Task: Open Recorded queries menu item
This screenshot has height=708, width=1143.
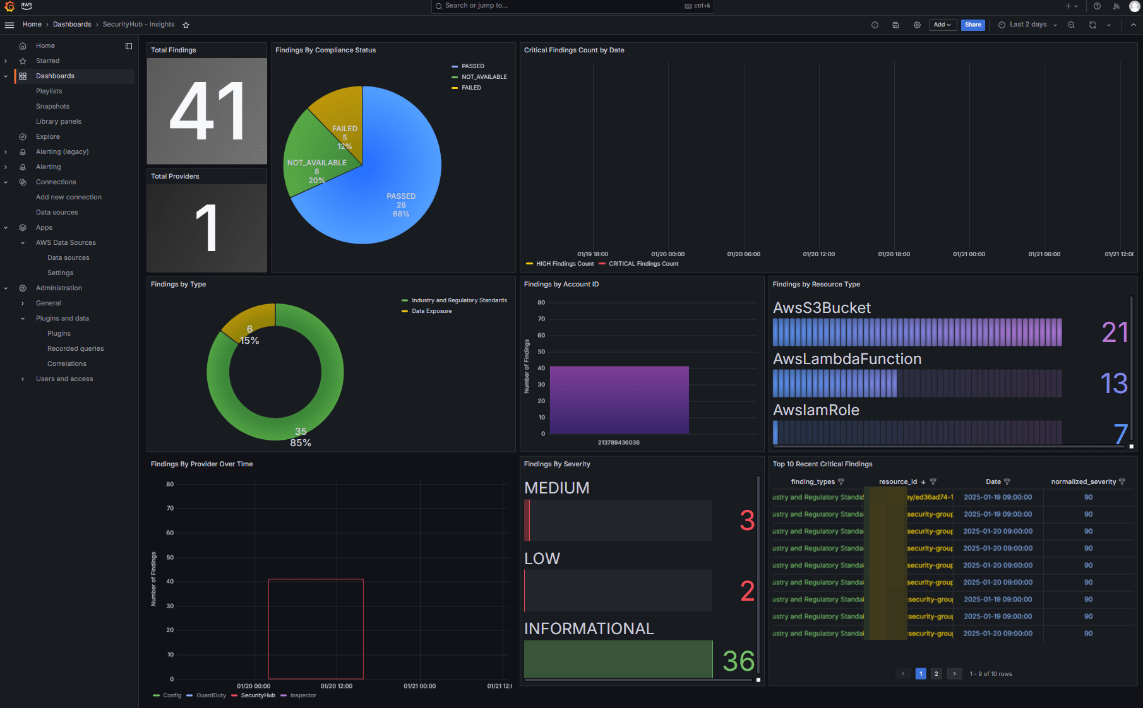Action: [76, 349]
